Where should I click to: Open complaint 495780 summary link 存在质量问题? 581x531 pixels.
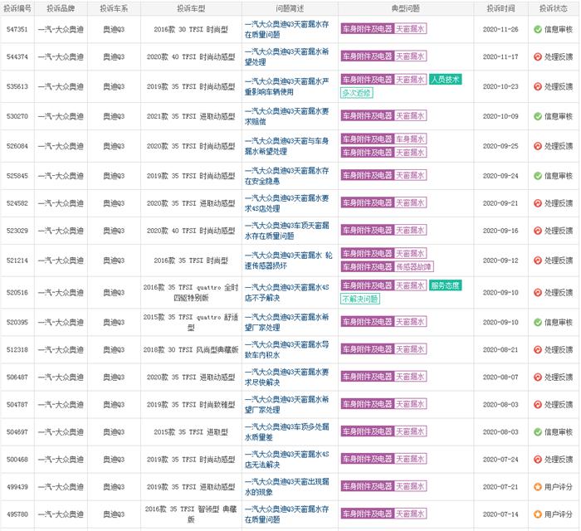(286, 514)
